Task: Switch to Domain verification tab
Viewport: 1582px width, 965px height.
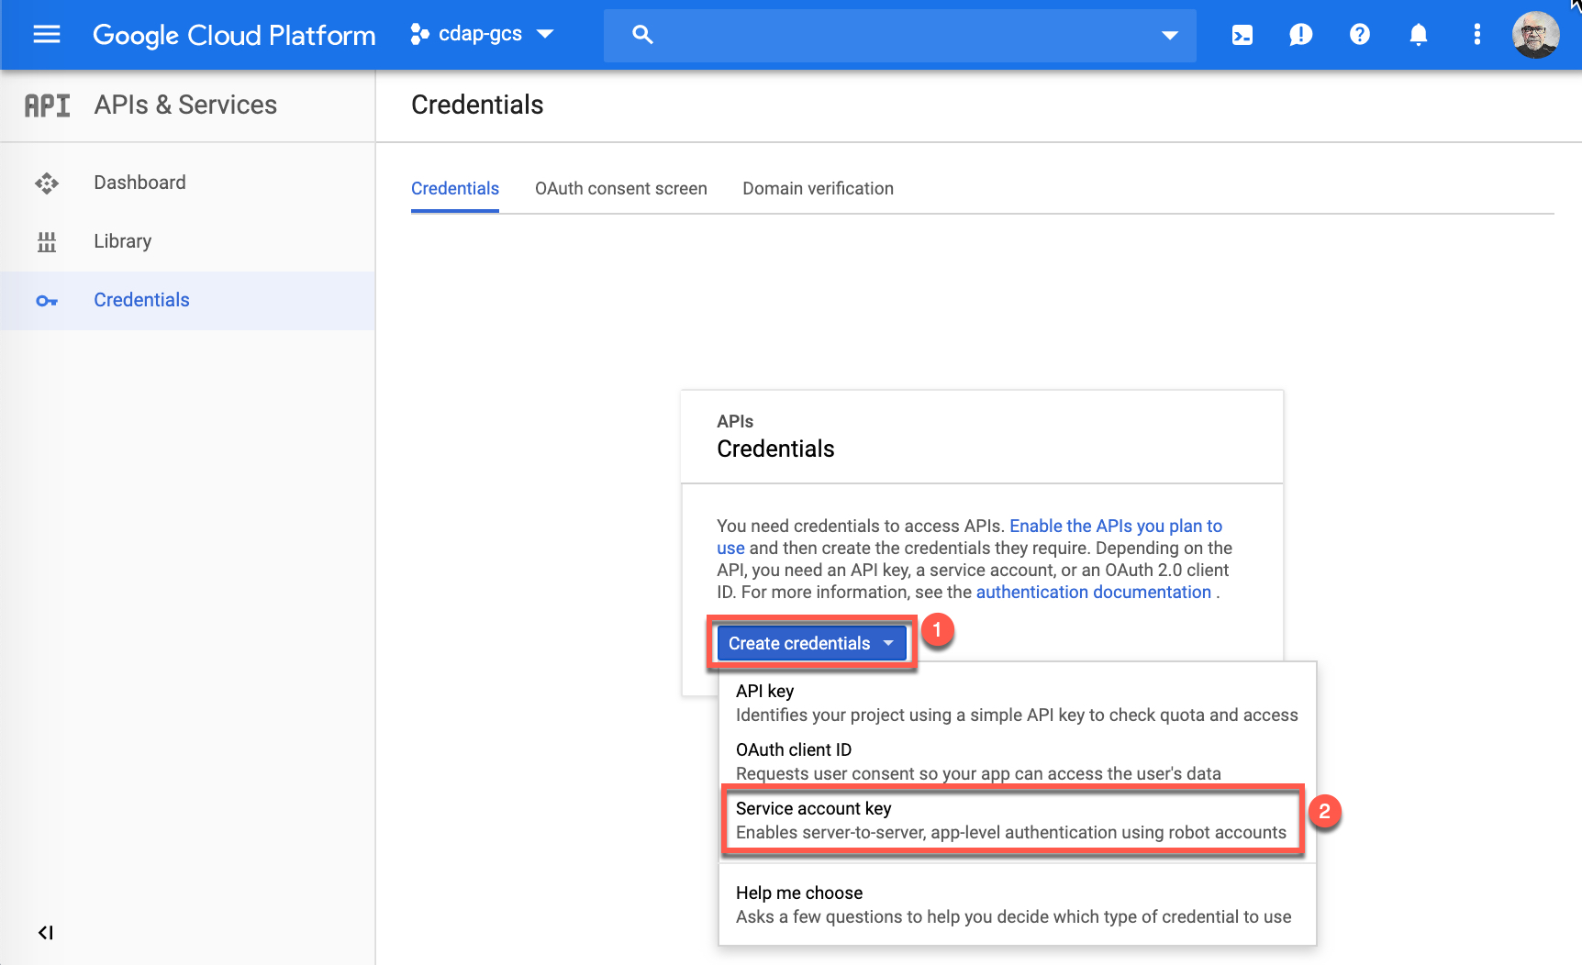Action: point(818,188)
